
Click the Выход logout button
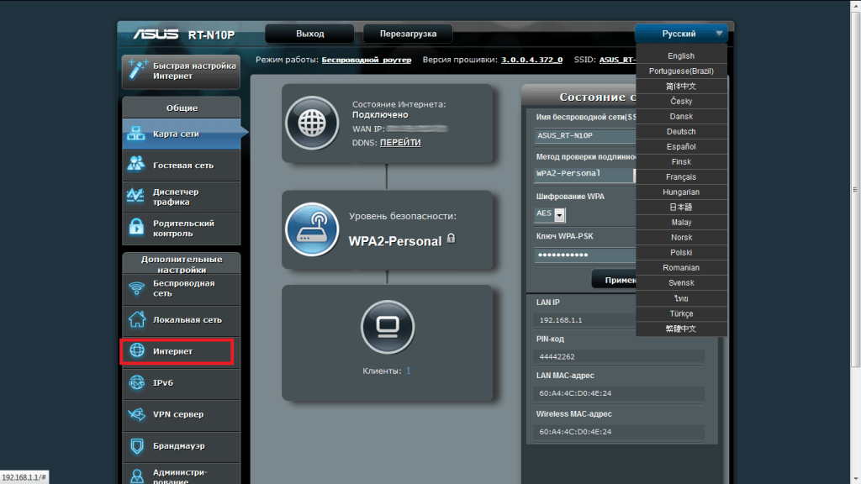click(x=309, y=34)
